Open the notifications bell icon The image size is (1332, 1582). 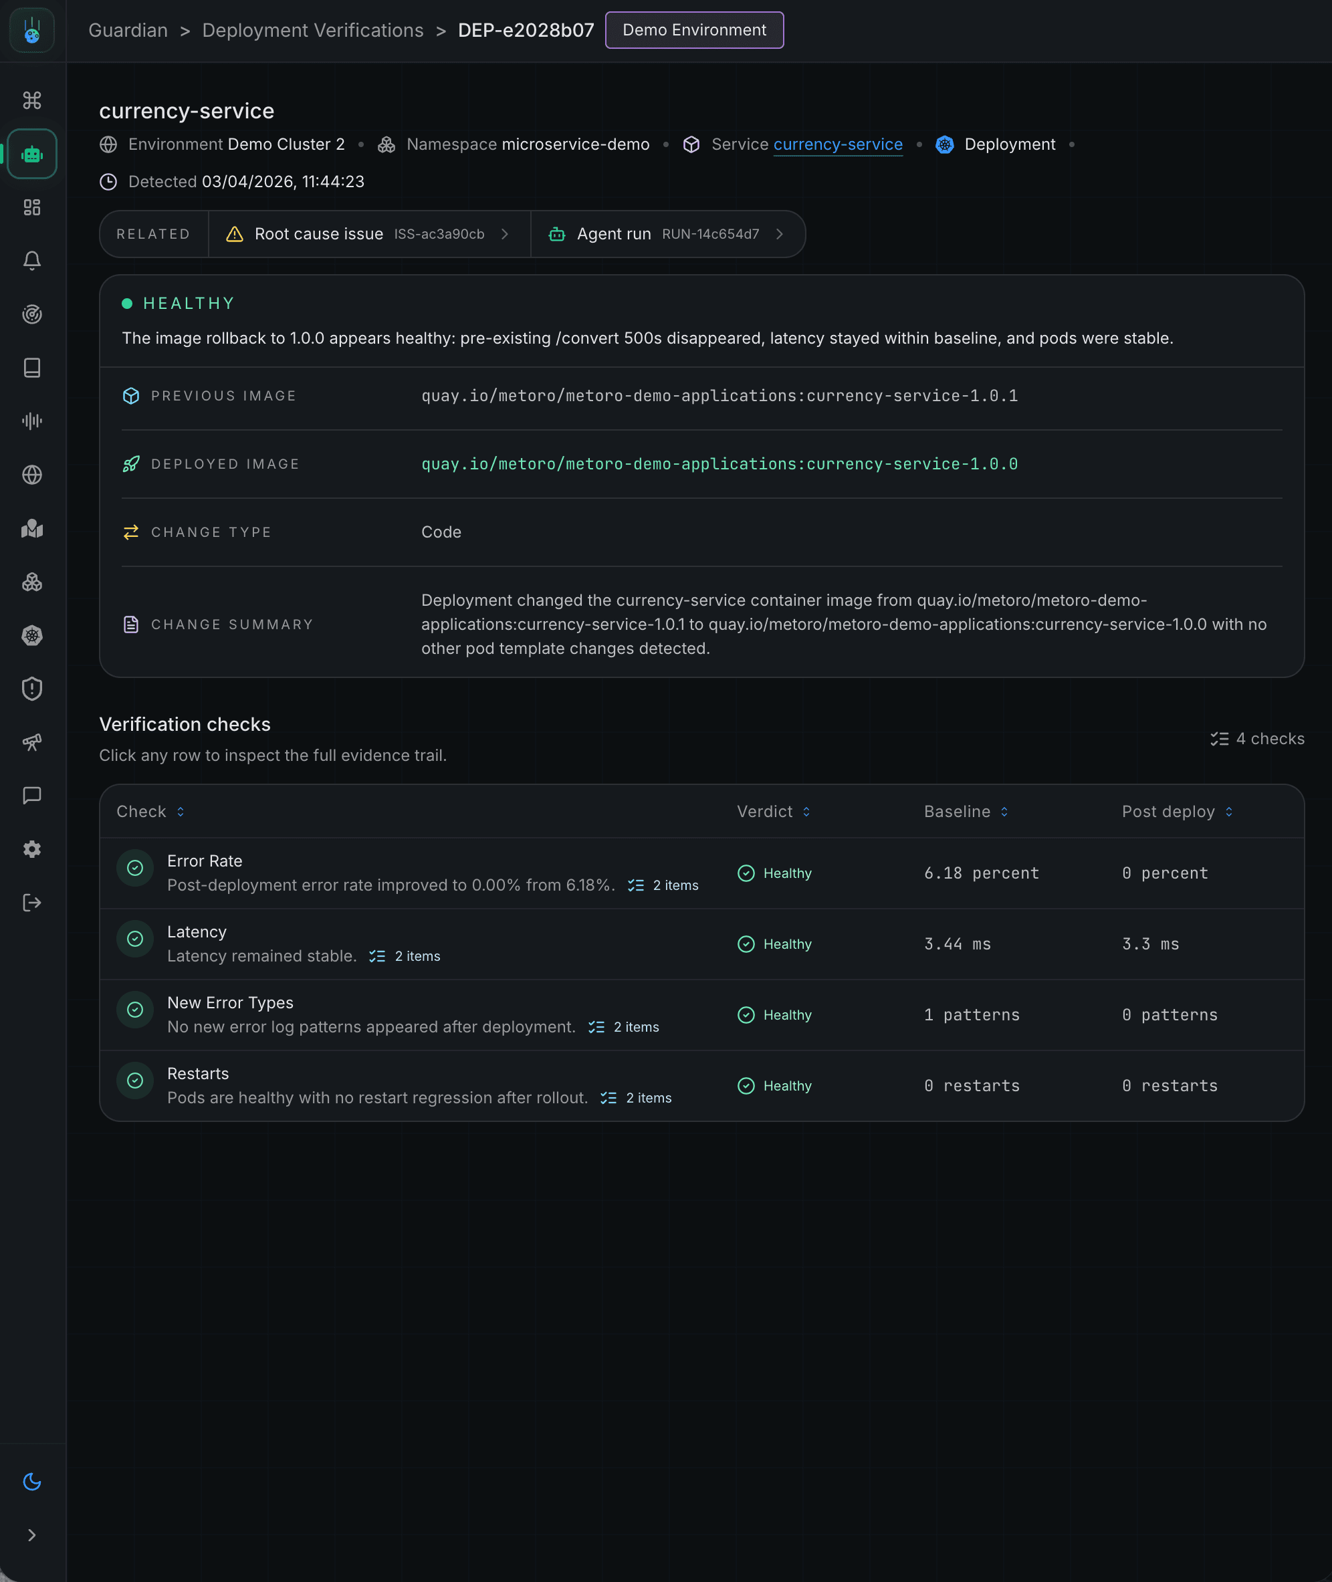[x=31, y=259]
